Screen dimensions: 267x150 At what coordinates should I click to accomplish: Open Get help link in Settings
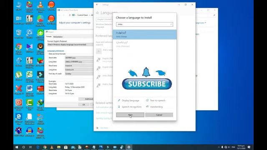coord(104,128)
